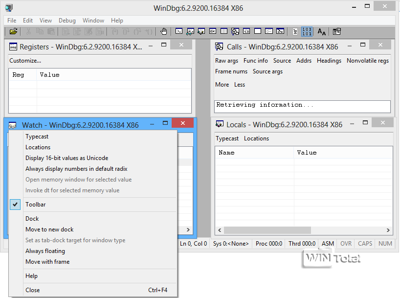
Task: Click left scroll arrow in Locals window
Action: point(220,230)
